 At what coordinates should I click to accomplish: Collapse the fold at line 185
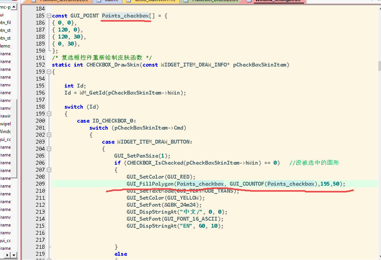click(48, 16)
